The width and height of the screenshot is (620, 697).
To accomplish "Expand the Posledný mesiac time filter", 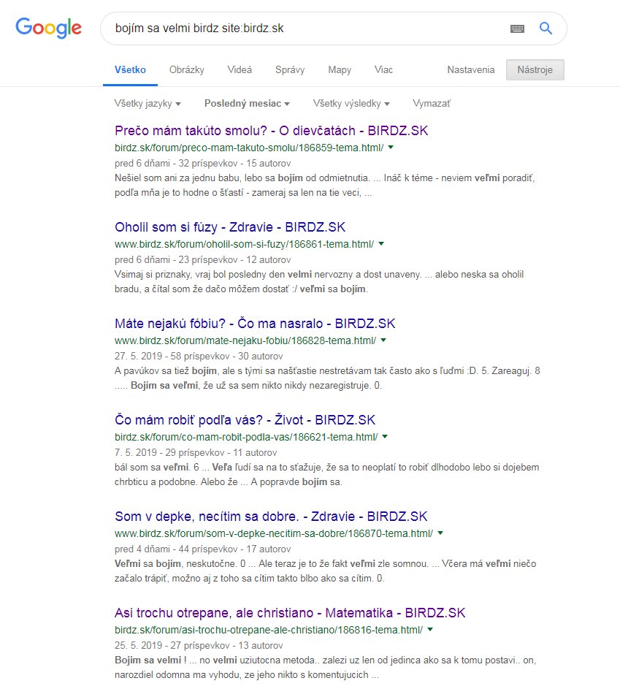I will coord(247,104).
